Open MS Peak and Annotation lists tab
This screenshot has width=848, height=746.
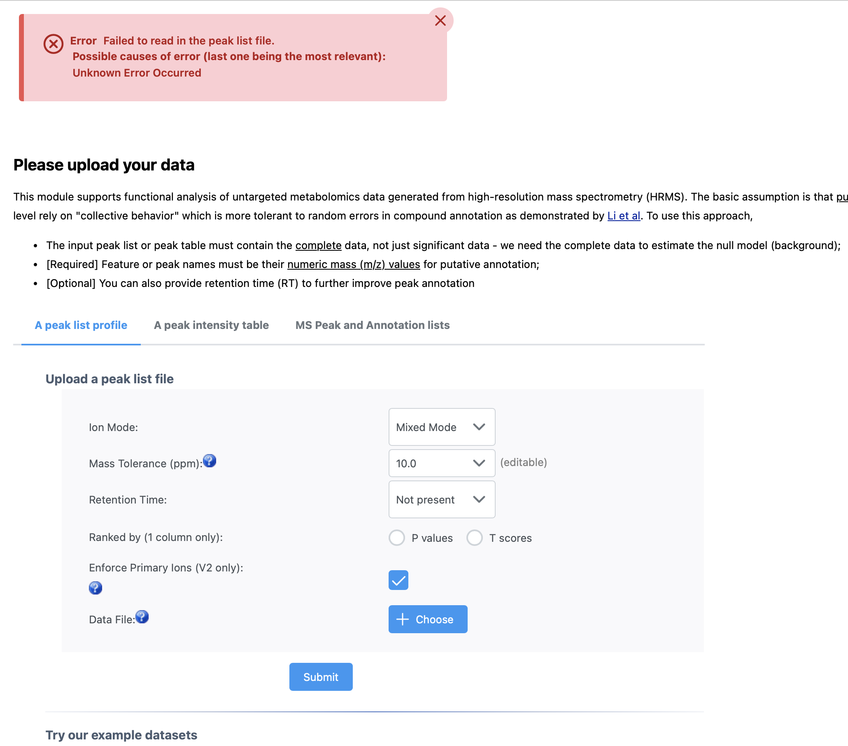pyautogui.click(x=372, y=325)
